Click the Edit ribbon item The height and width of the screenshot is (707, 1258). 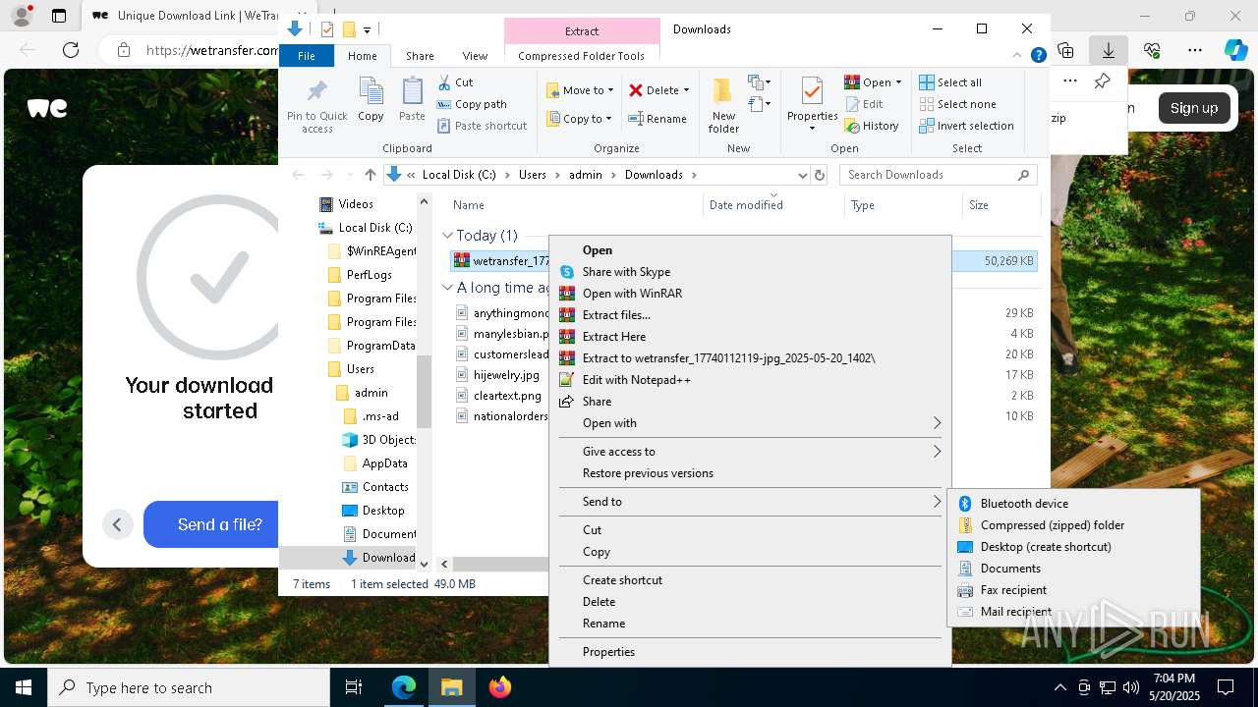[x=864, y=104]
